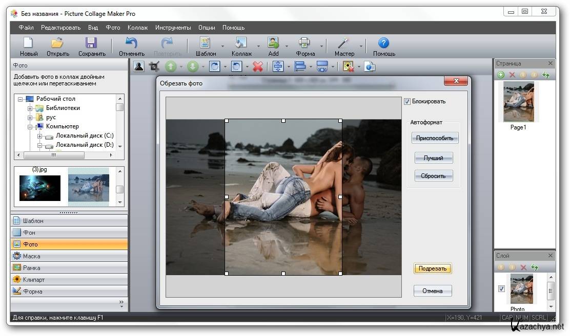Open the Шаблон toolbar dropdown arrow
The image size is (570, 336).
tap(222, 47)
